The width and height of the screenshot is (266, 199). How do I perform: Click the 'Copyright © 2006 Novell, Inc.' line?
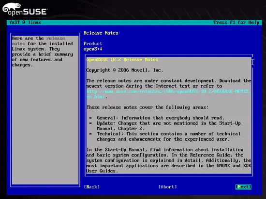point(125,70)
